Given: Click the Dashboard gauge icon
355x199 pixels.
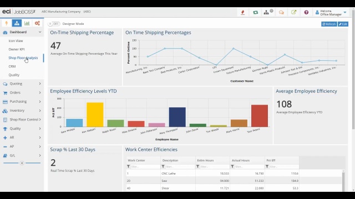Looking at the screenshot, I should [x=5, y=32].
